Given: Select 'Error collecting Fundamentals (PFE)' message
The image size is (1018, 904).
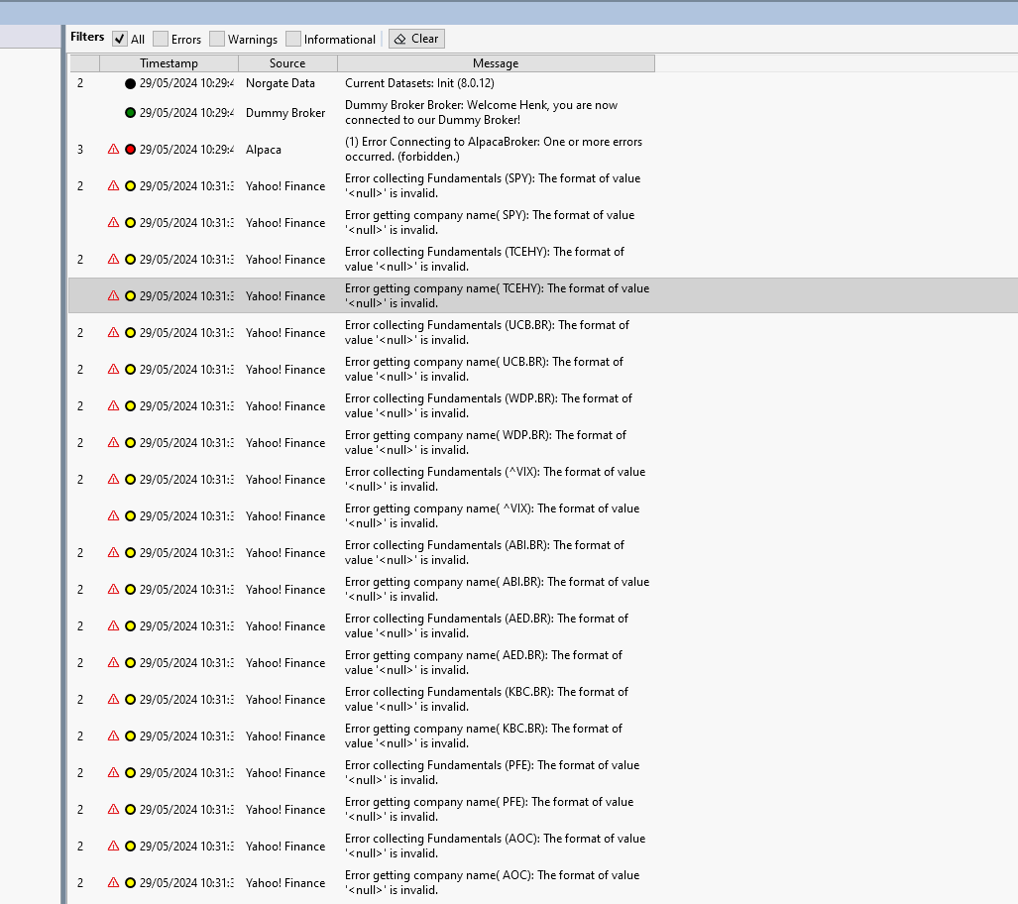Looking at the screenshot, I should (492, 773).
